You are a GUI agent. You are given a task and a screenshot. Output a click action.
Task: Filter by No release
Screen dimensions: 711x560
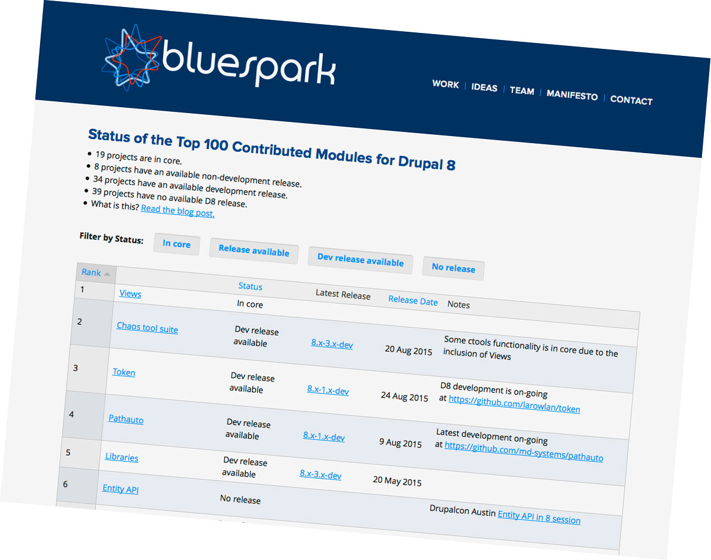click(454, 268)
